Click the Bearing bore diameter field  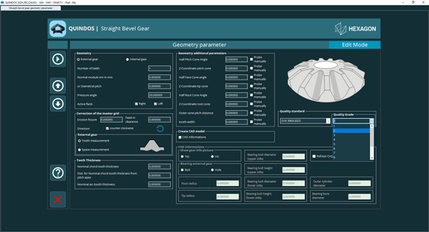click(359, 196)
